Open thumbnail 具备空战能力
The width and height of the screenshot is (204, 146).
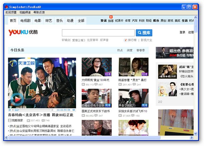pos(134,98)
